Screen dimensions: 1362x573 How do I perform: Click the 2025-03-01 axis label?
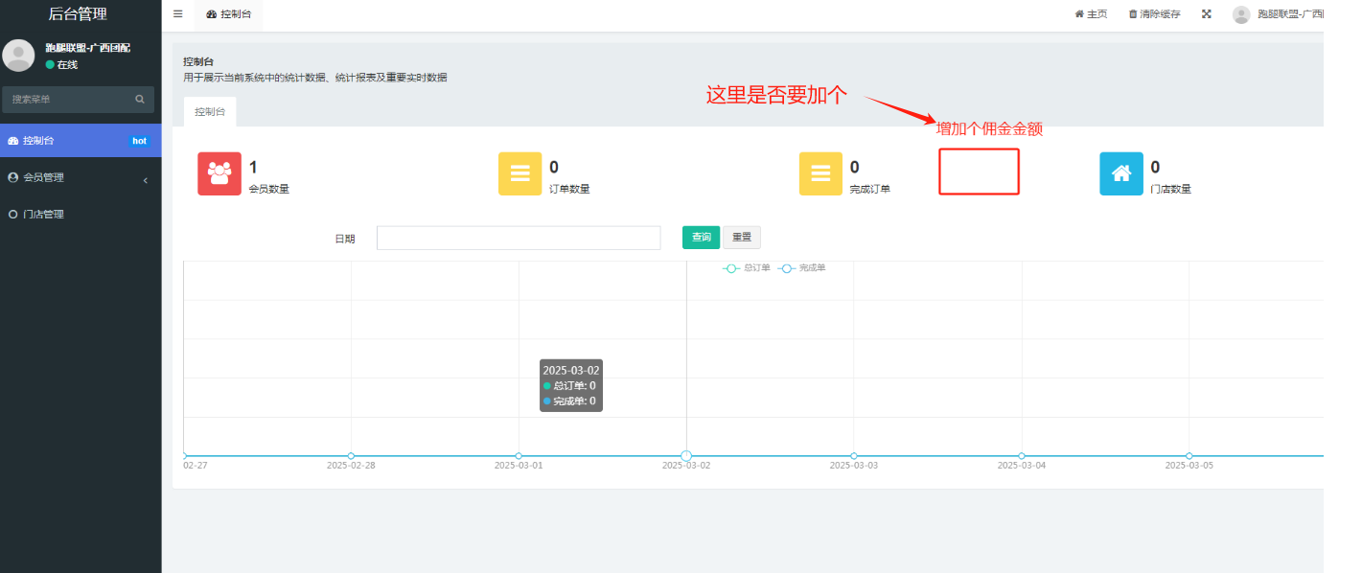pyautogui.click(x=519, y=466)
